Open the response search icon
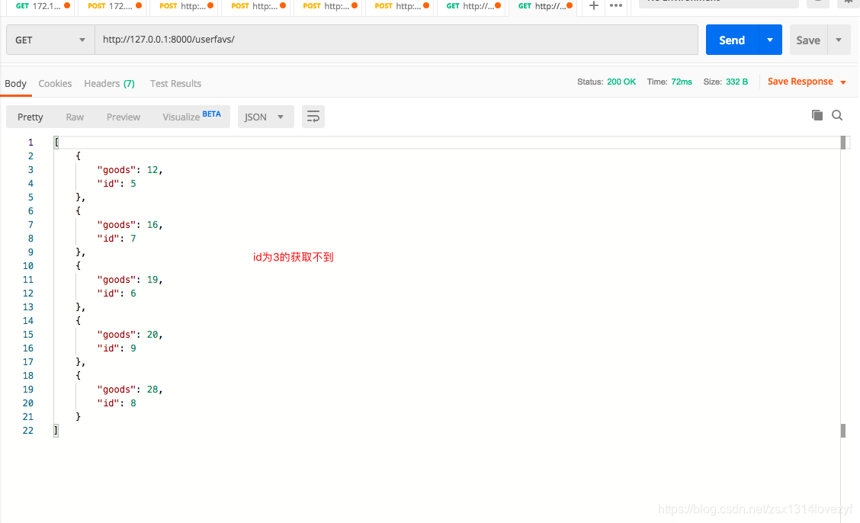 tap(836, 114)
